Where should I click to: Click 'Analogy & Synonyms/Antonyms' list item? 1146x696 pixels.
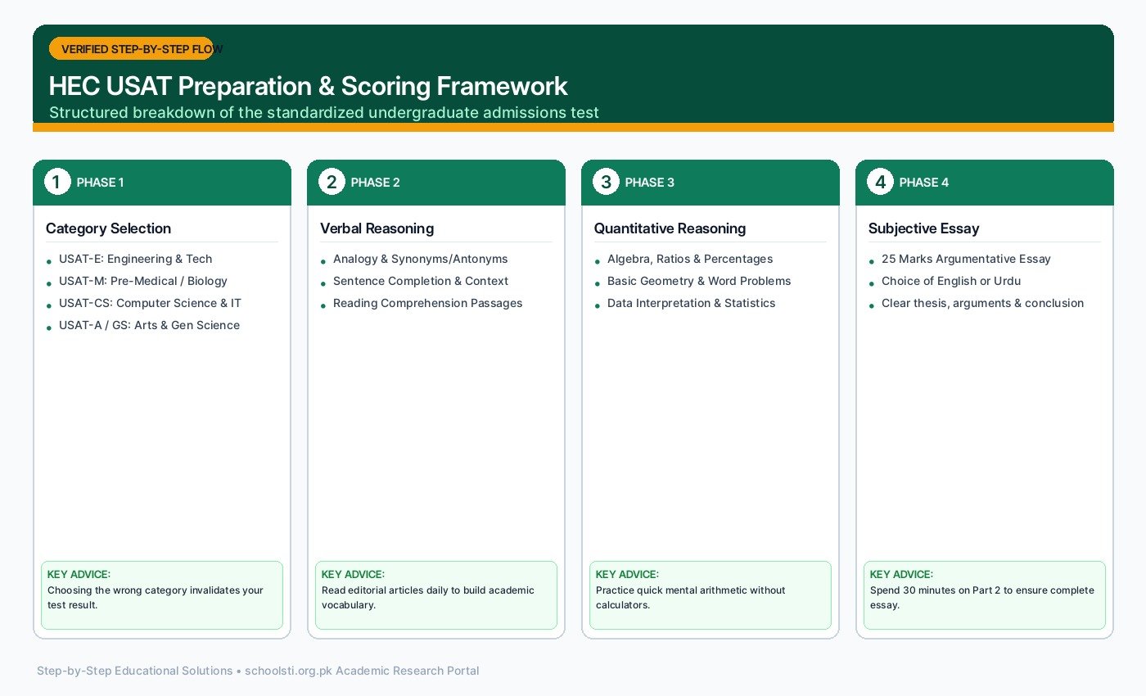(421, 259)
